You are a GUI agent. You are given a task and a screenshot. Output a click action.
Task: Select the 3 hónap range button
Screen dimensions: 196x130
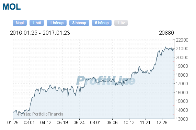[79, 23]
